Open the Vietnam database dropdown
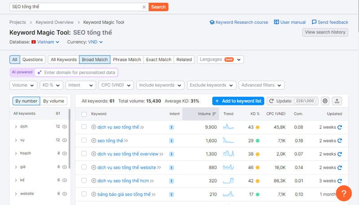359x205 pixels. [45, 42]
